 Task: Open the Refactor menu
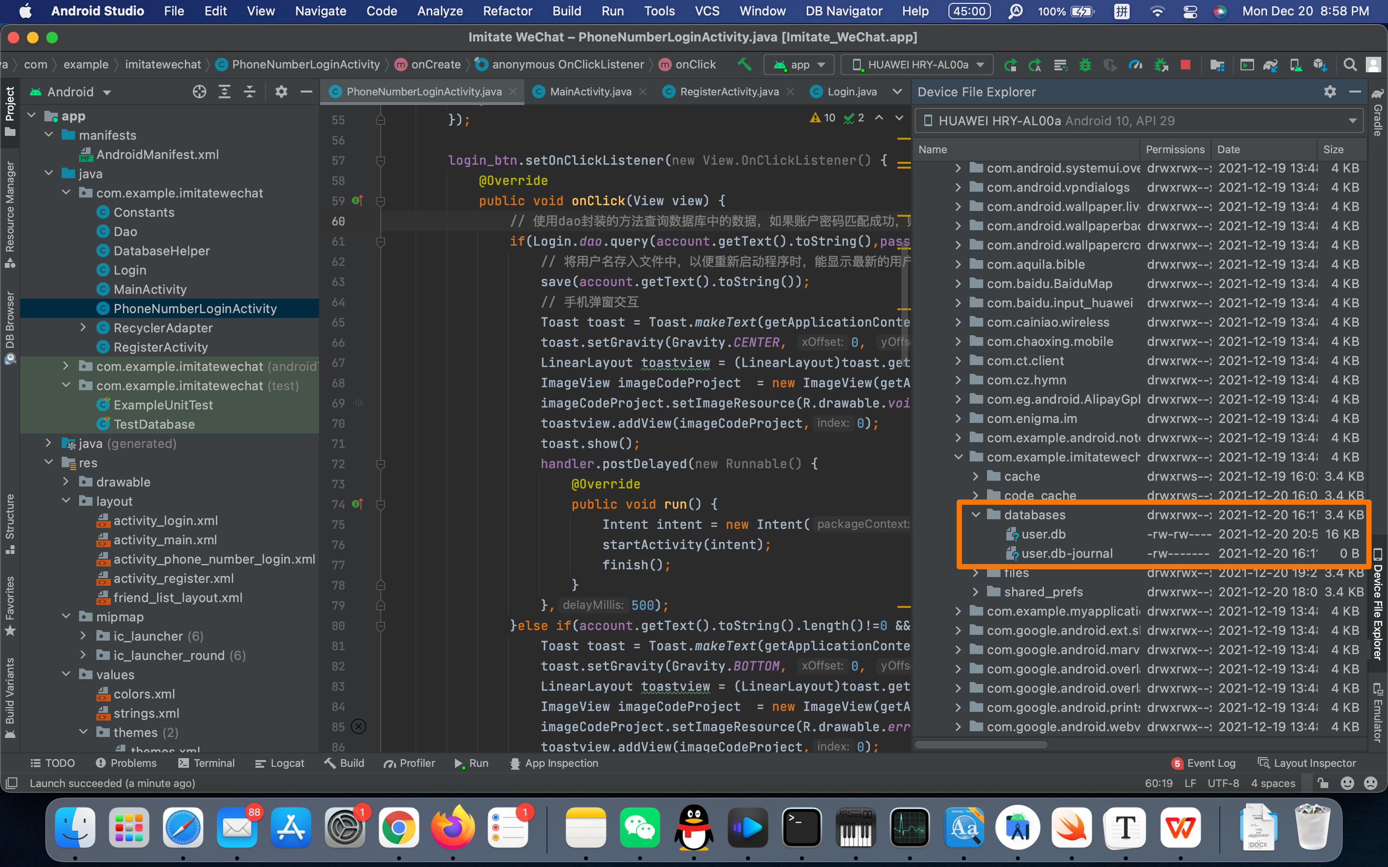[507, 11]
